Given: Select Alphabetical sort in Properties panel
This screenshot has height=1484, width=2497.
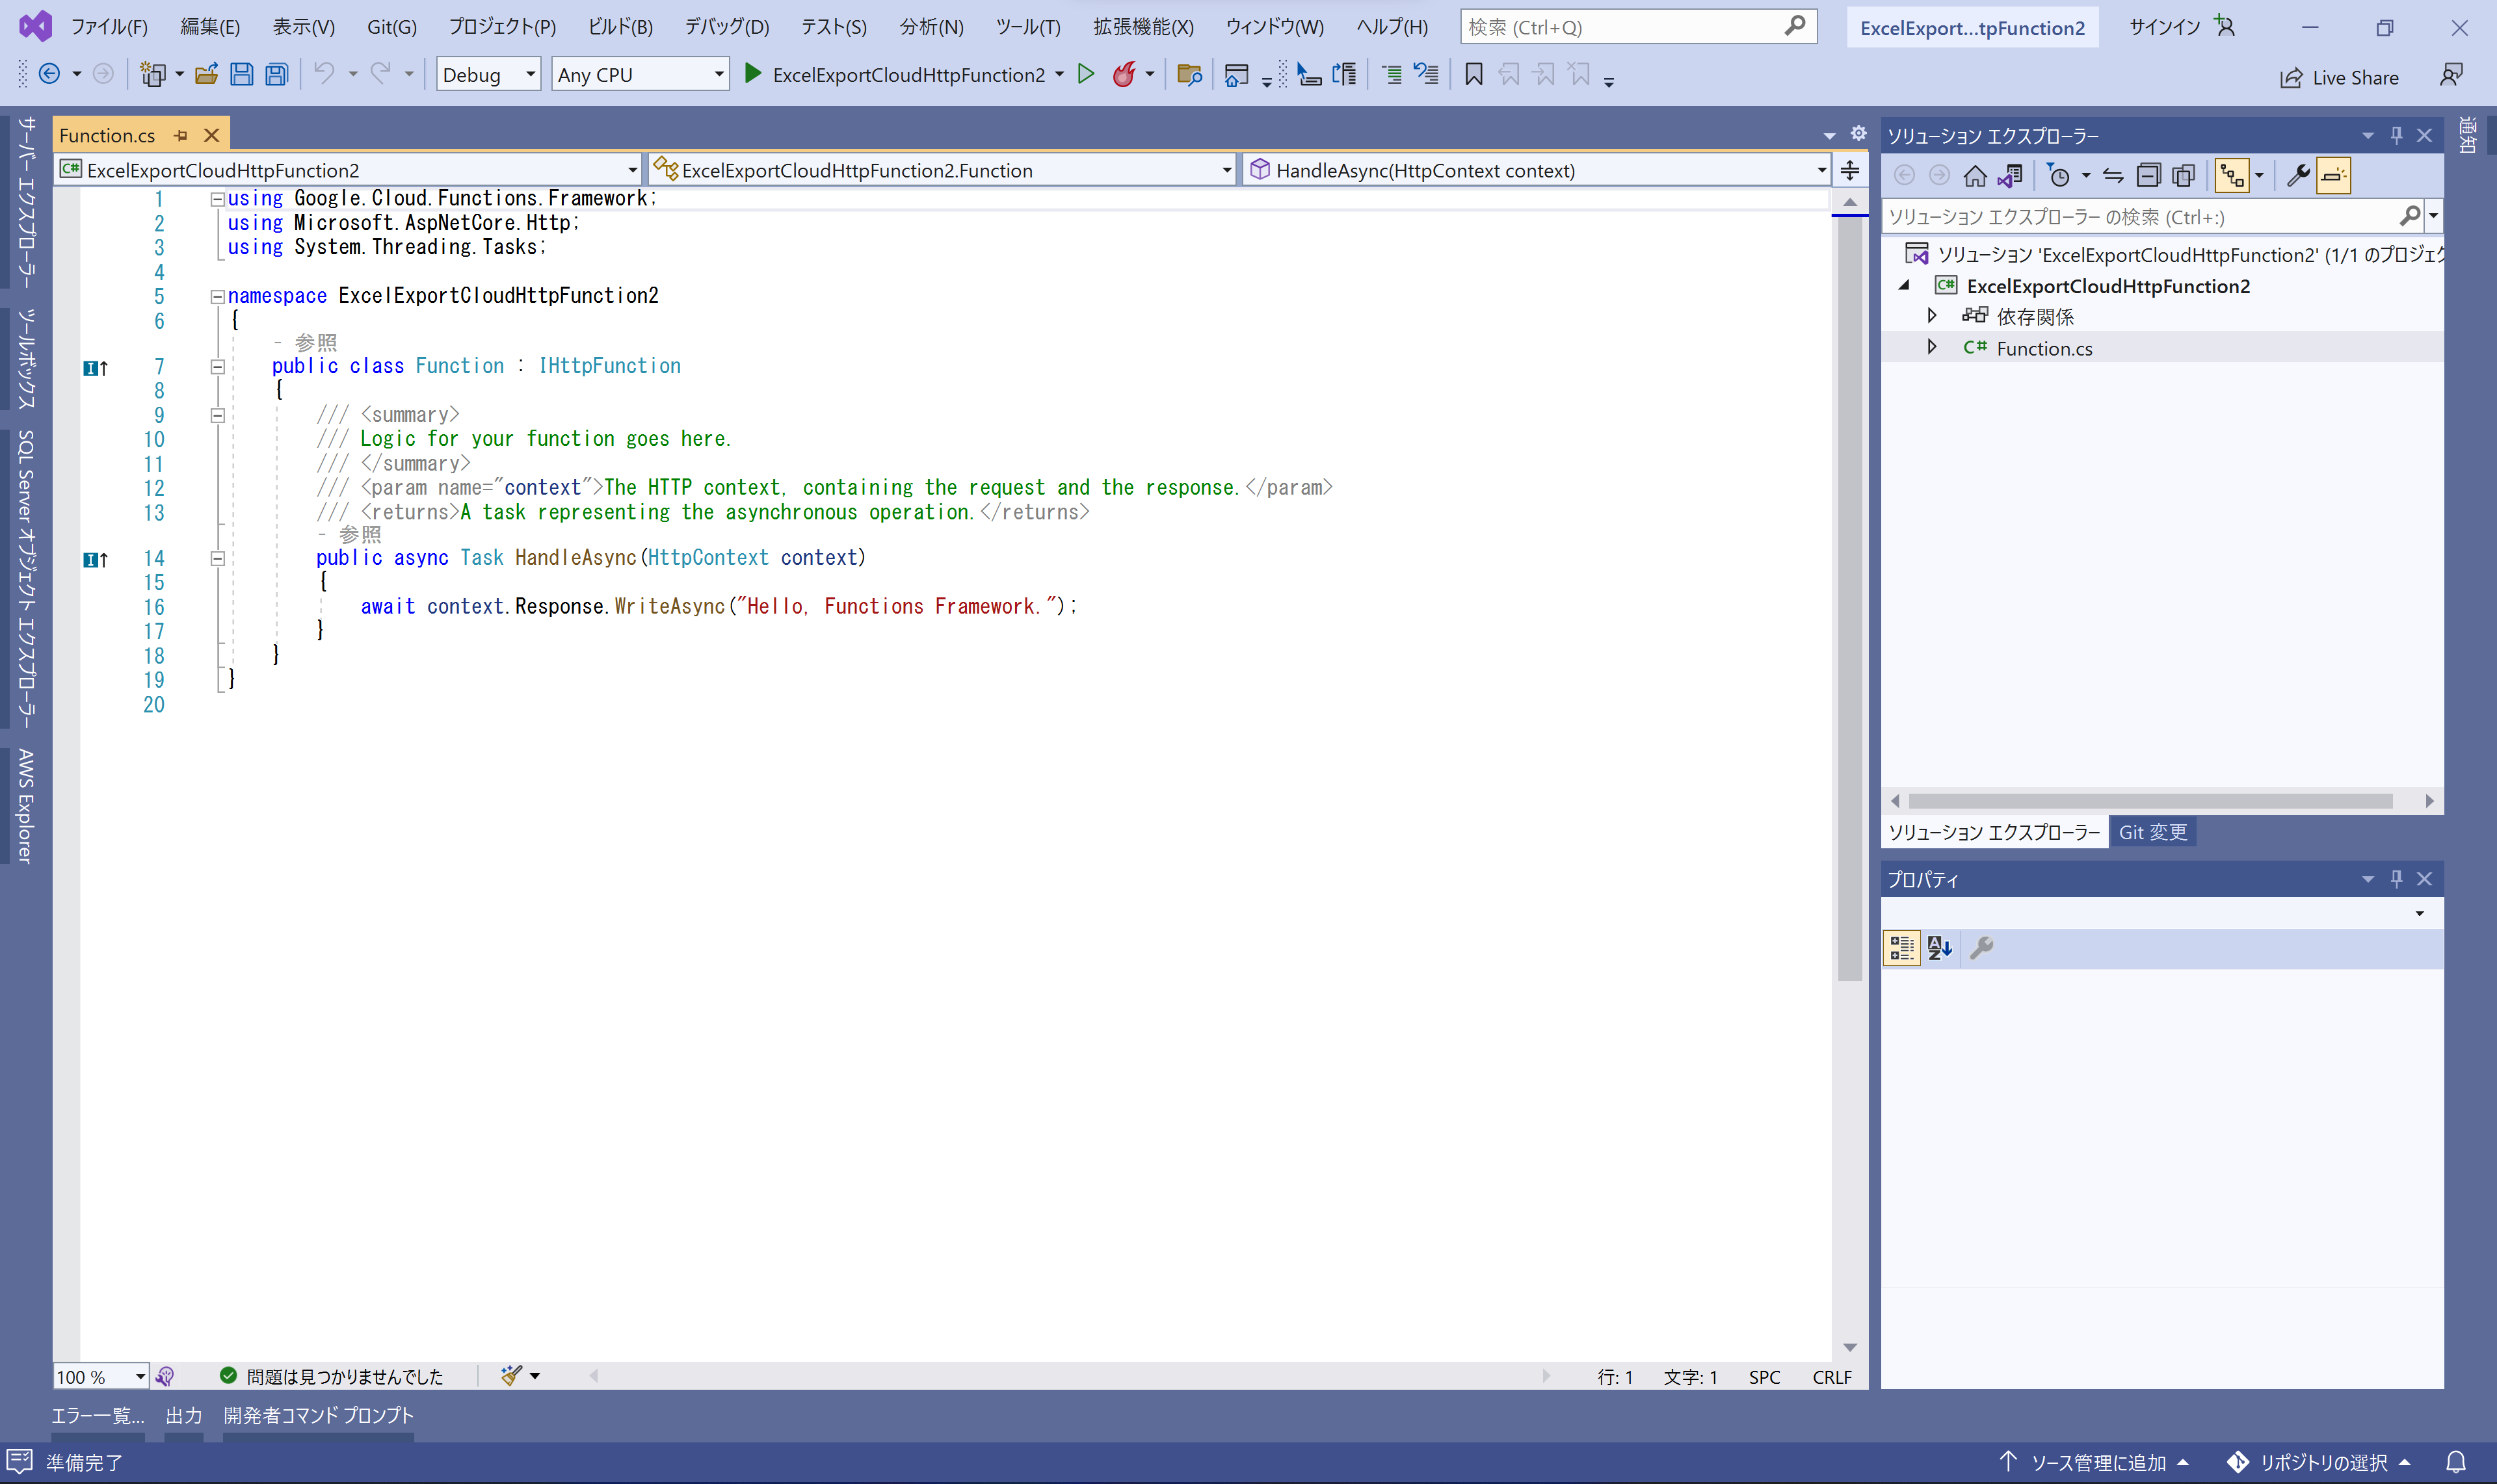Looking at the screenshot, I should tap(1940, 948).
